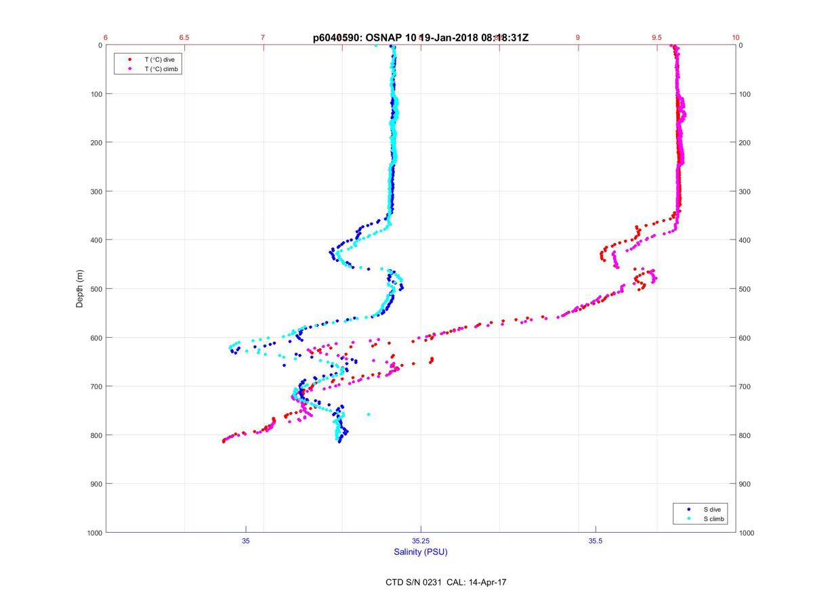Click the 'T (°C) dive' legend label
The width and height of the screenshot is (813, 599).
coord(159,60)
